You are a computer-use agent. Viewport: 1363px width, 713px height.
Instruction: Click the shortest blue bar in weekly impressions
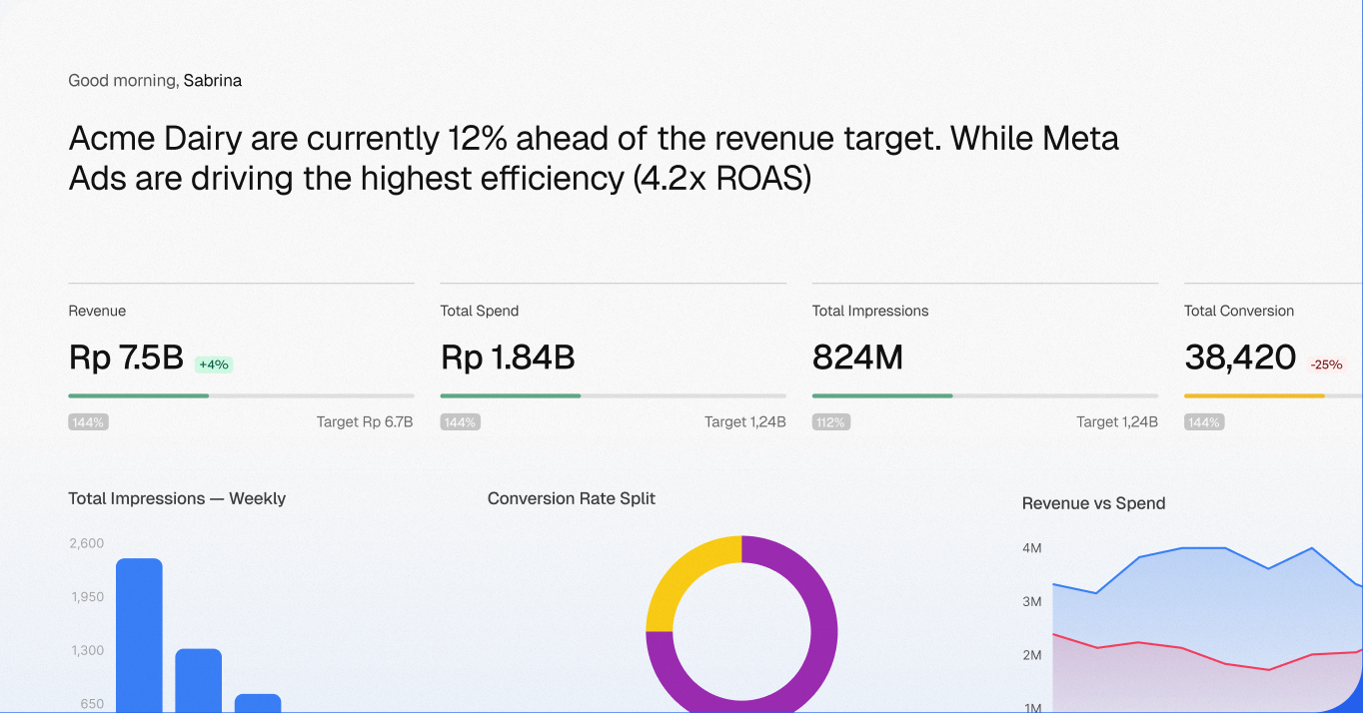pos(258,703)
